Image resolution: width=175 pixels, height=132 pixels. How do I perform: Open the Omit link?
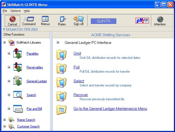[77, 53]
